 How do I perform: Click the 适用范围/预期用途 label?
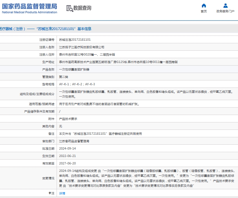coord(42,104)
